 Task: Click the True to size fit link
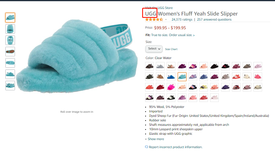pos(173,35)
